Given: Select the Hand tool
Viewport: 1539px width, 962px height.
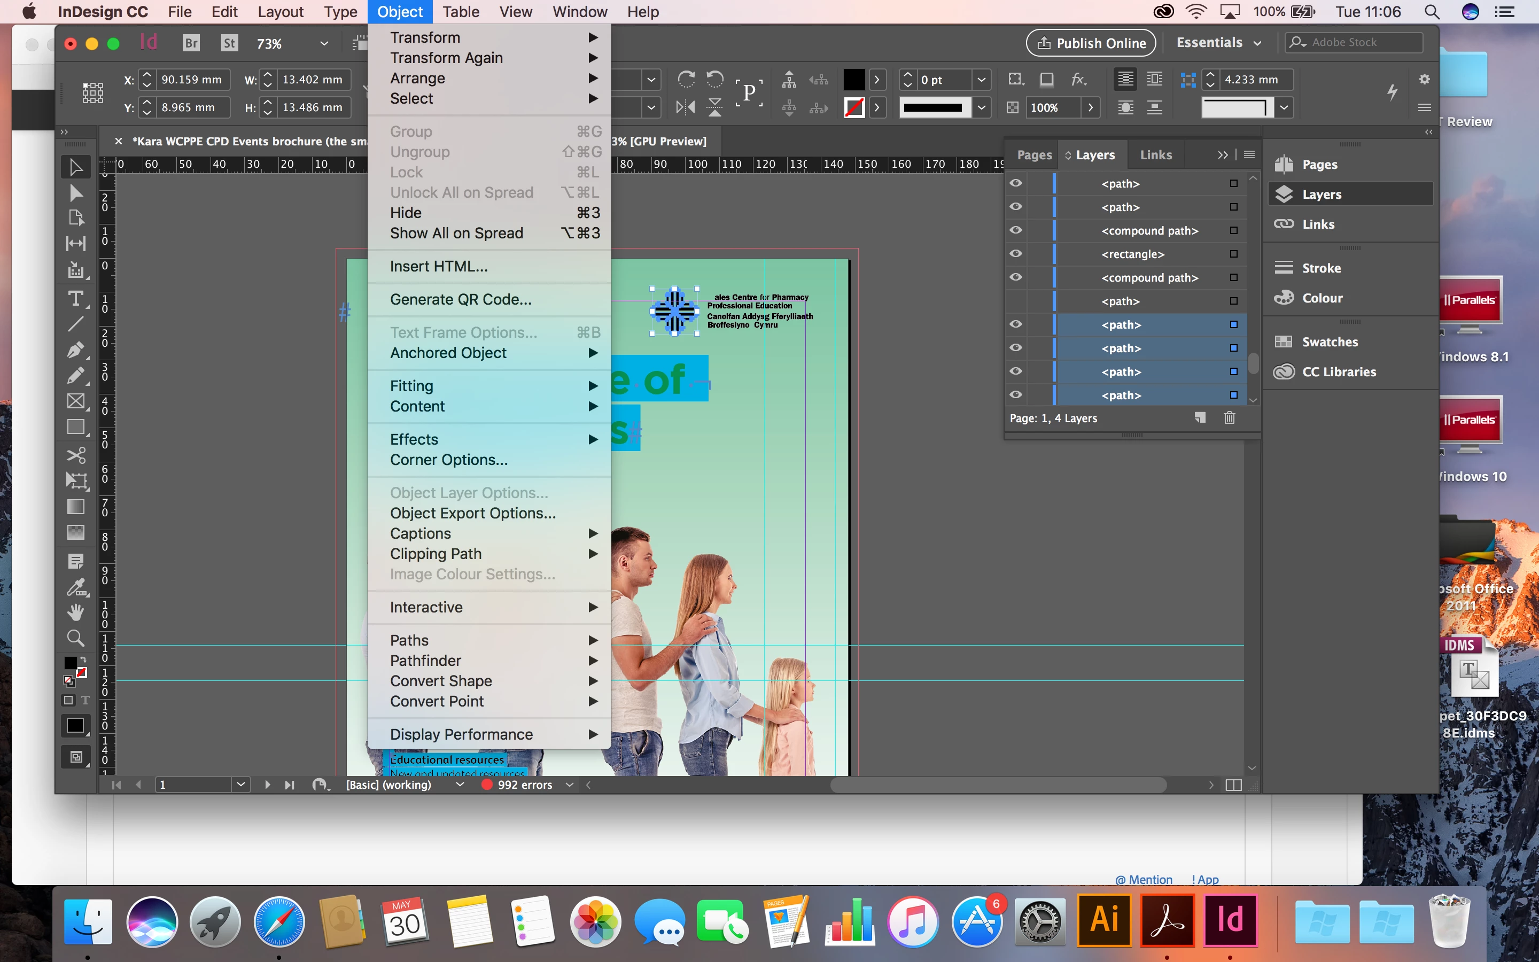Looking at the screenshot, I should pyautogui.click(x=76, y=612).
